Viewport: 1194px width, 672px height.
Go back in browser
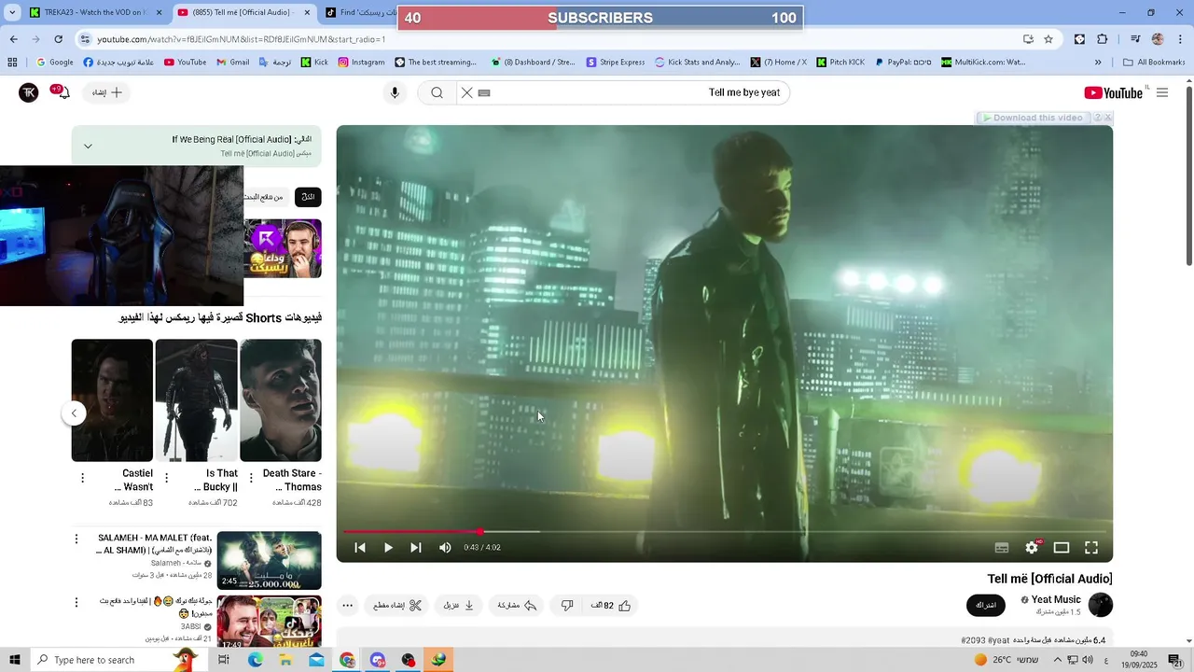coord(13,39)
